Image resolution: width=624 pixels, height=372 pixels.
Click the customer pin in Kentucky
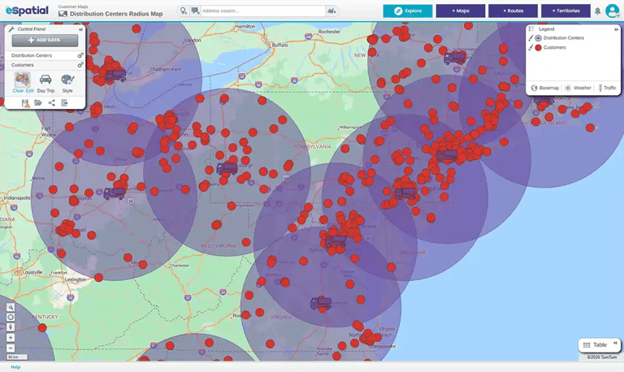click(42, 328)
